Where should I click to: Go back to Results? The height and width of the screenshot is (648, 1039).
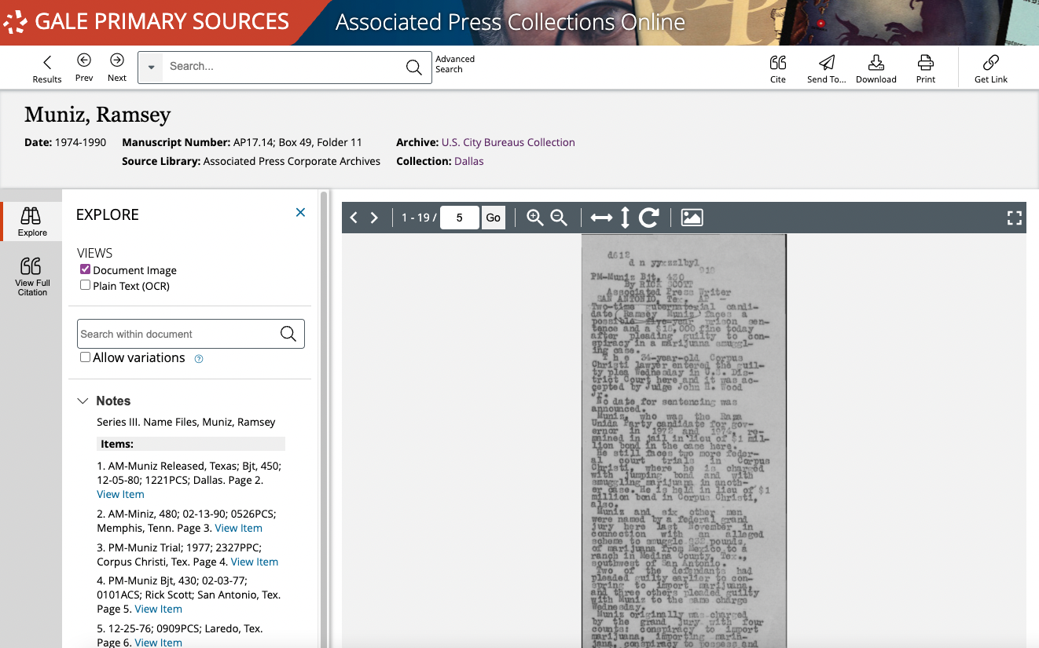point(47,68)
